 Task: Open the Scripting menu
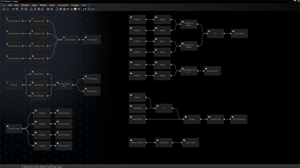[x=75, y=5]
